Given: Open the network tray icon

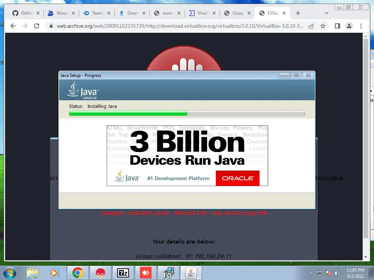Looking at the screenshot, I should [x=319, y=273].
